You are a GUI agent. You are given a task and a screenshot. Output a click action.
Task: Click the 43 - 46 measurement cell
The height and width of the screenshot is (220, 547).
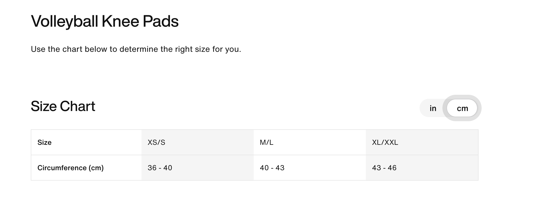[384, 168]
